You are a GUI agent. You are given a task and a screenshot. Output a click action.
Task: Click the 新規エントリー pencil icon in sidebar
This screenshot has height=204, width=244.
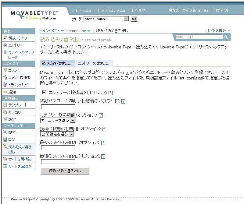tap(5, 38)
